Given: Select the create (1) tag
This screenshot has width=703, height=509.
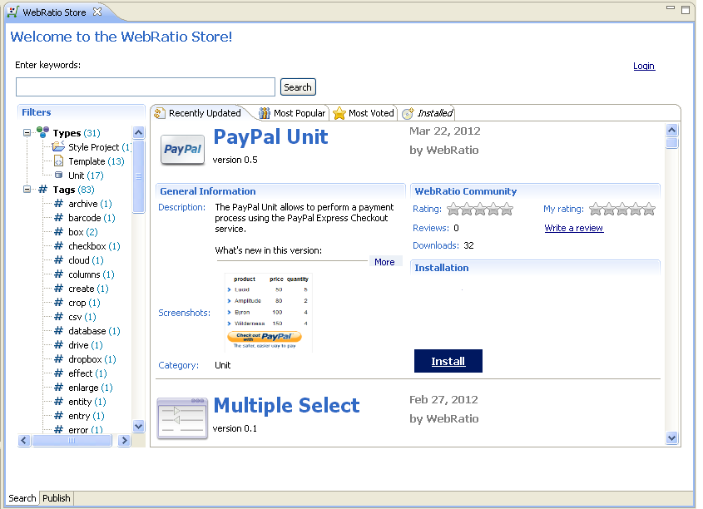Looking at the screenshot, I should click(x=88, y=289).
